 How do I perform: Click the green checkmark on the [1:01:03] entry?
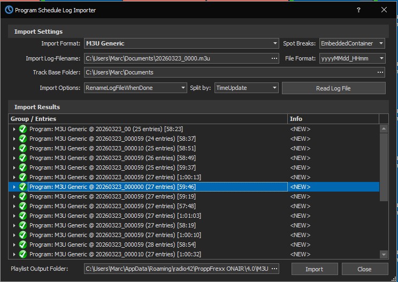point(22,216)
